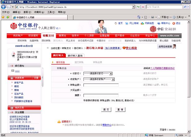Collapse the left sidebar panel handle
This screenshot has width=191, height=137.
pyautogui.click(x=42, y=77)
